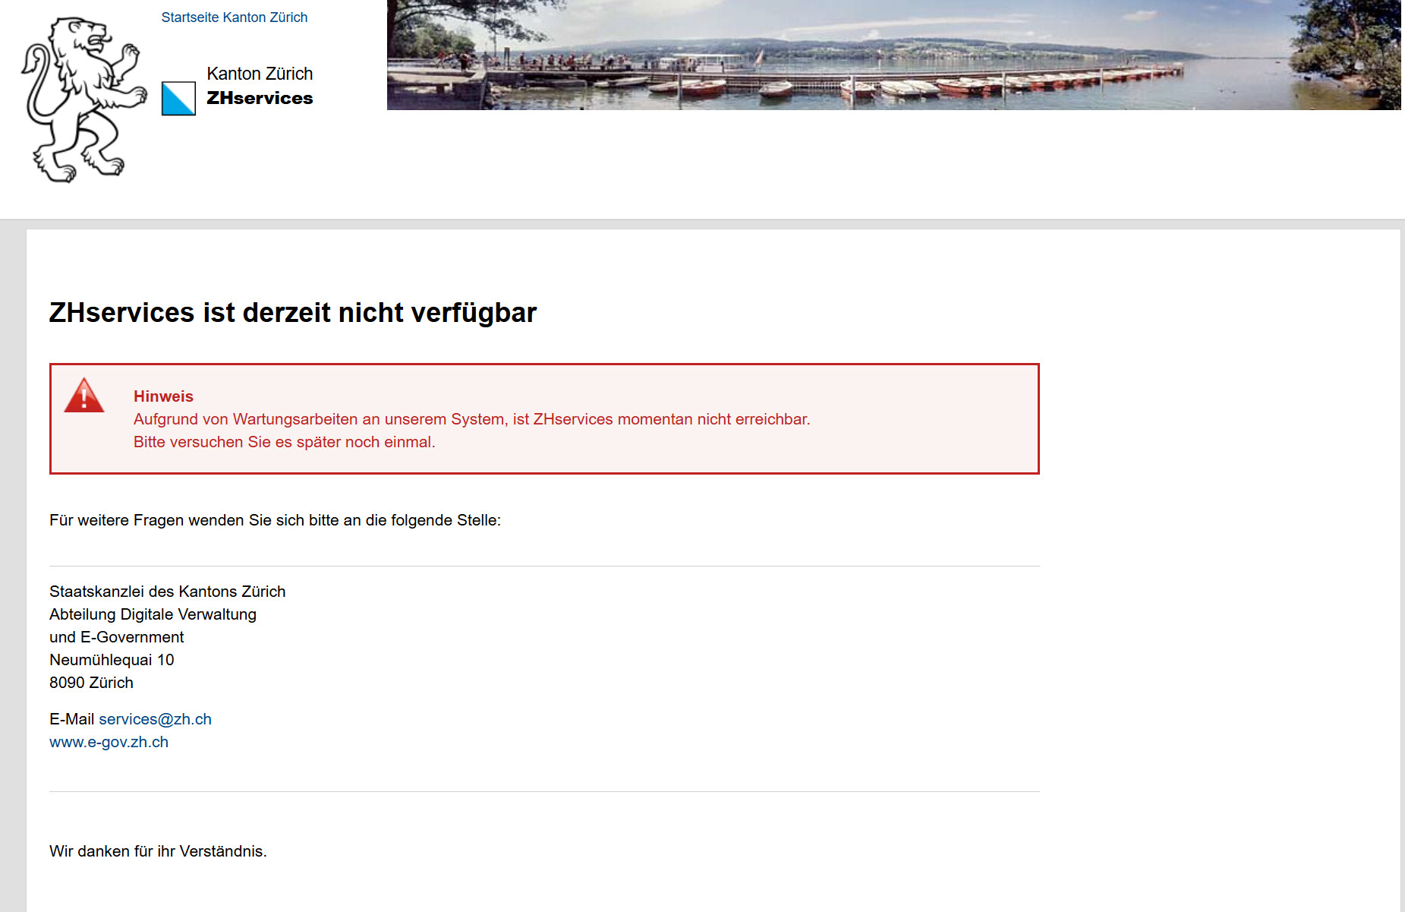Screen dimensions: 1405x912
Task: Open the Startseite Kanton Zürich link
Action: (235, 17)
